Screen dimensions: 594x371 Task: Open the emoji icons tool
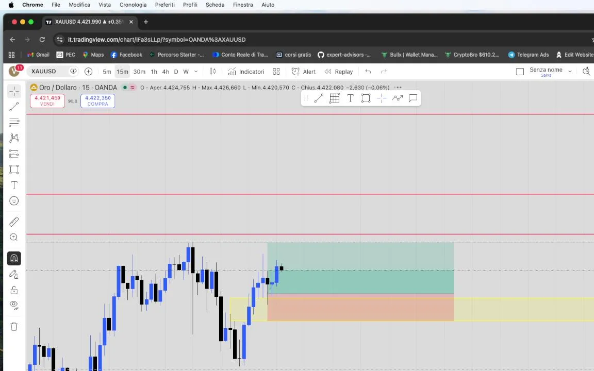[x=14, y=200]
